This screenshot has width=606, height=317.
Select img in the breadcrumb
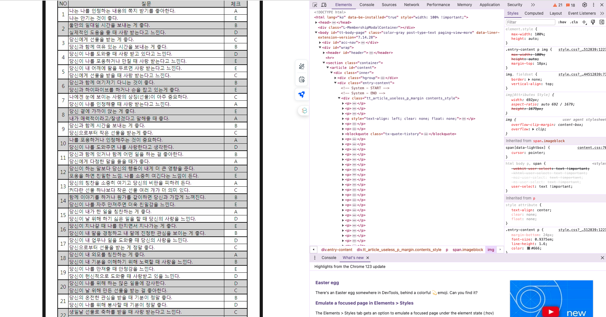(x=491, y=250)
